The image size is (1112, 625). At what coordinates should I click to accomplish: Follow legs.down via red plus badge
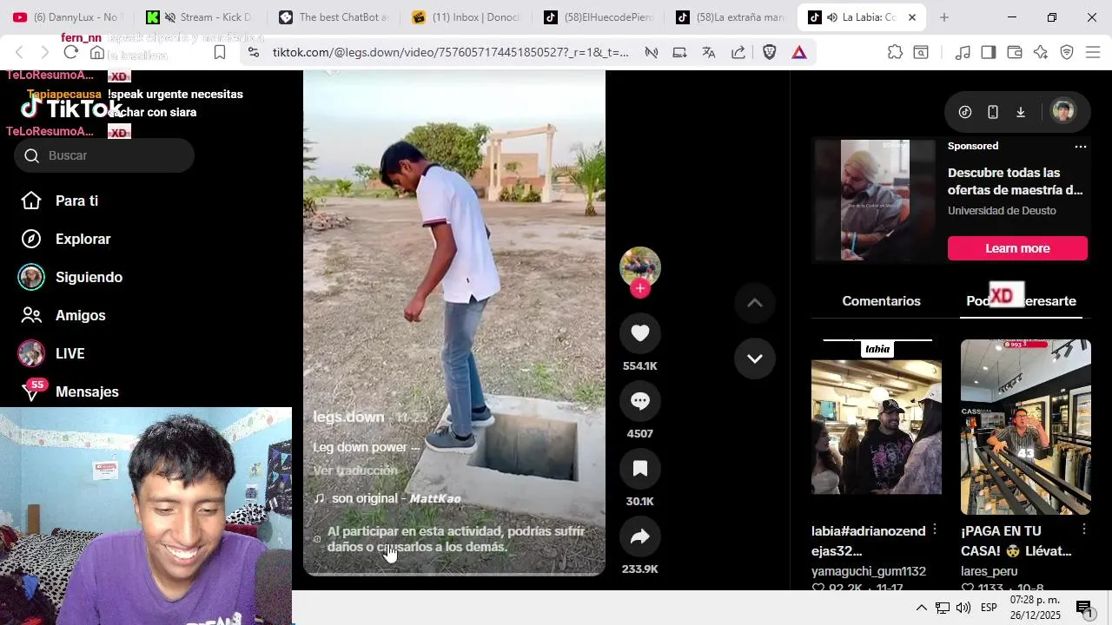[x=640, y=289]
